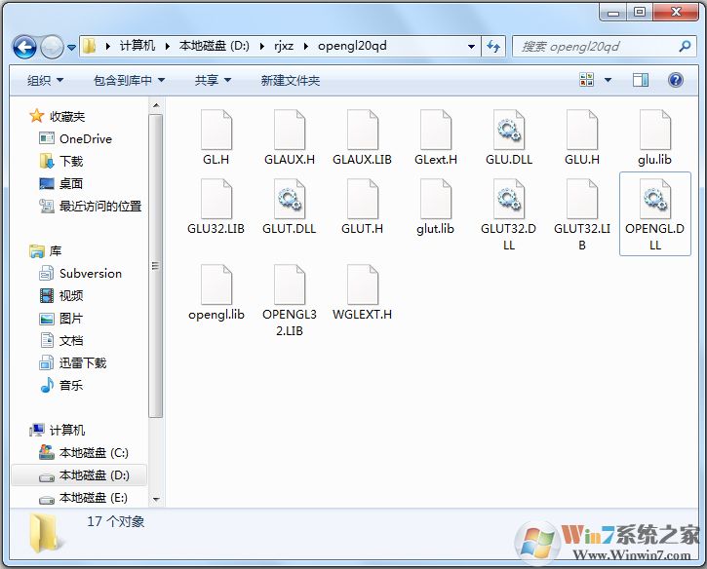
Task: Expand the 计算机 breadcrumb arrow
Action: click(x=168, y=46)
